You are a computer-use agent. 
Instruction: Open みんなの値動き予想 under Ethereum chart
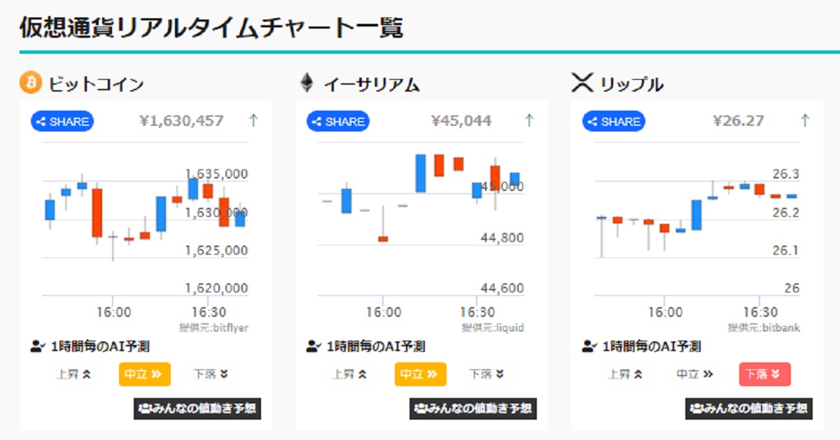point(473,409)
